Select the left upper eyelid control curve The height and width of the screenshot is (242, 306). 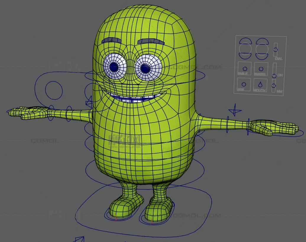pyautogui.click(x=245, y=40)
